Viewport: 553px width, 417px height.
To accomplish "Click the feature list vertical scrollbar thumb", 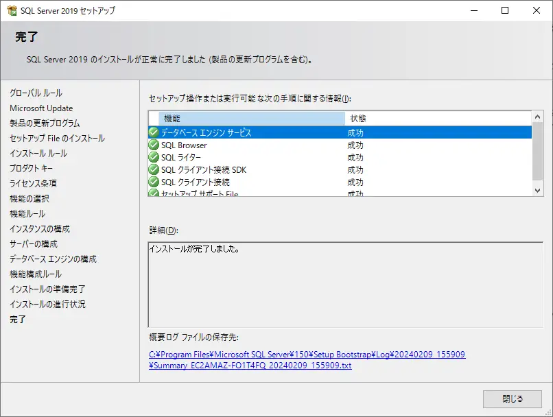I will pos(537,151).
